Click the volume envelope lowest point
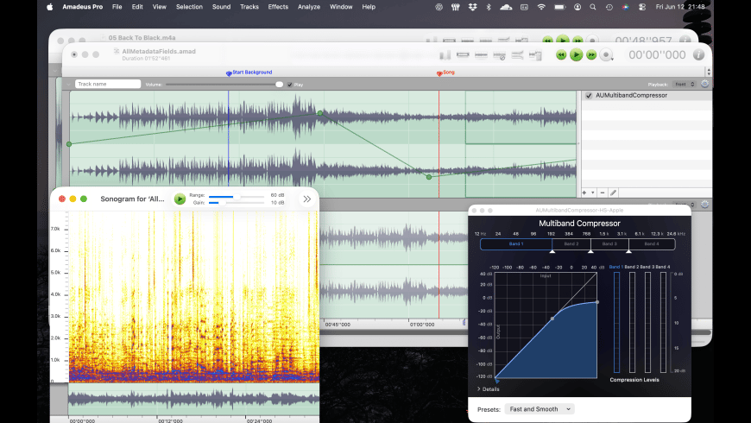The width and height of the screenshot is (751, 423). pyautogui.click(x=429, y=177)
